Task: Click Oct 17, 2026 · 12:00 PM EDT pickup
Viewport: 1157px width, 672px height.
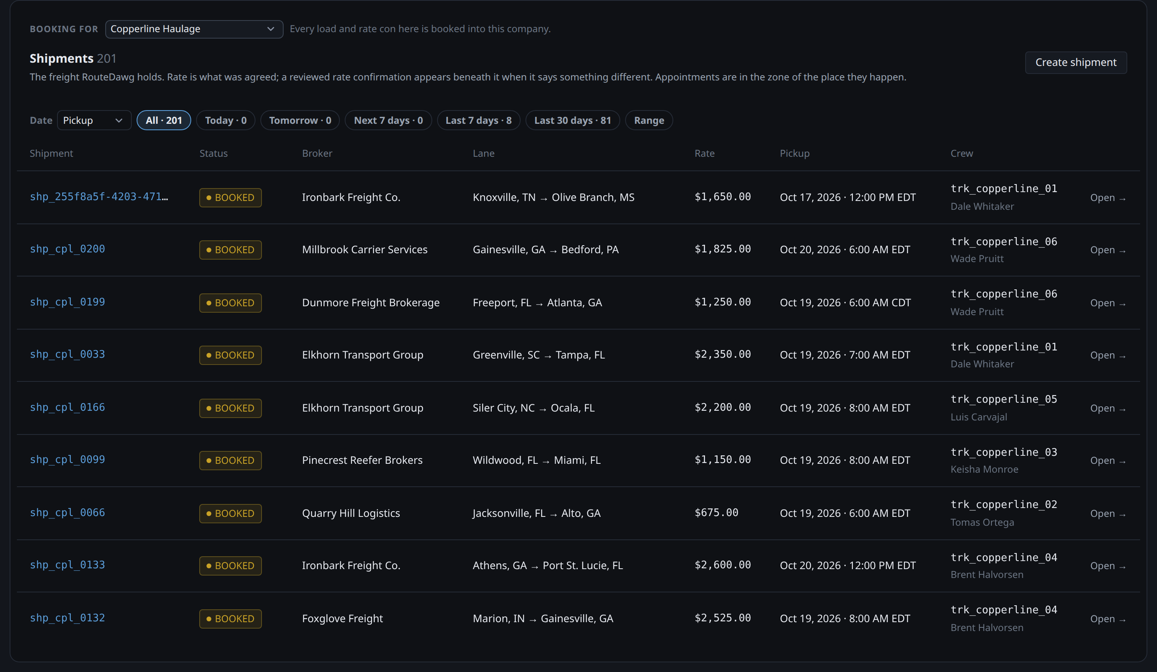Action: pyautogui.click(x=848, y=197)
